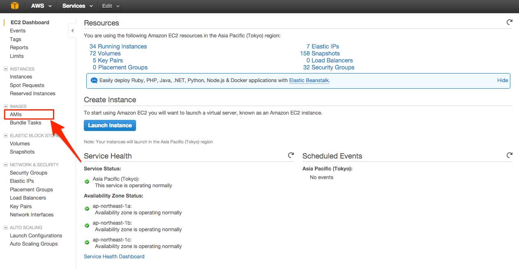Open Load Balancers in sidebar
Viewport: 519px width, 269px height.
click(28, 198)
